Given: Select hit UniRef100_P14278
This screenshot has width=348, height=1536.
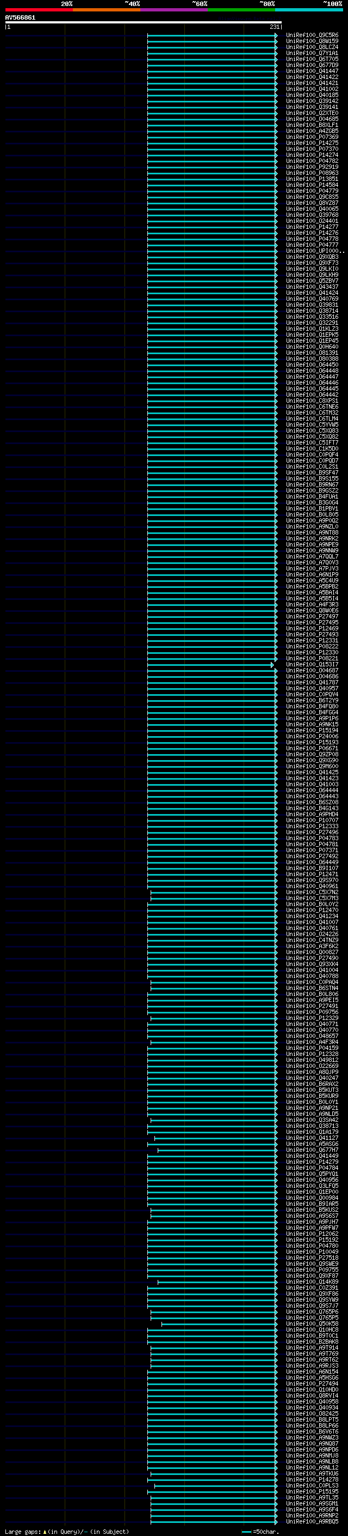Looking at the screenshot, I should [x=312, y=1479].
